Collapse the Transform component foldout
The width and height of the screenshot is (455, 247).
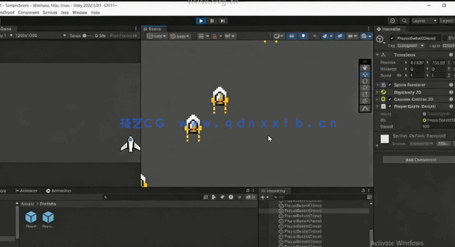(378, 55)
